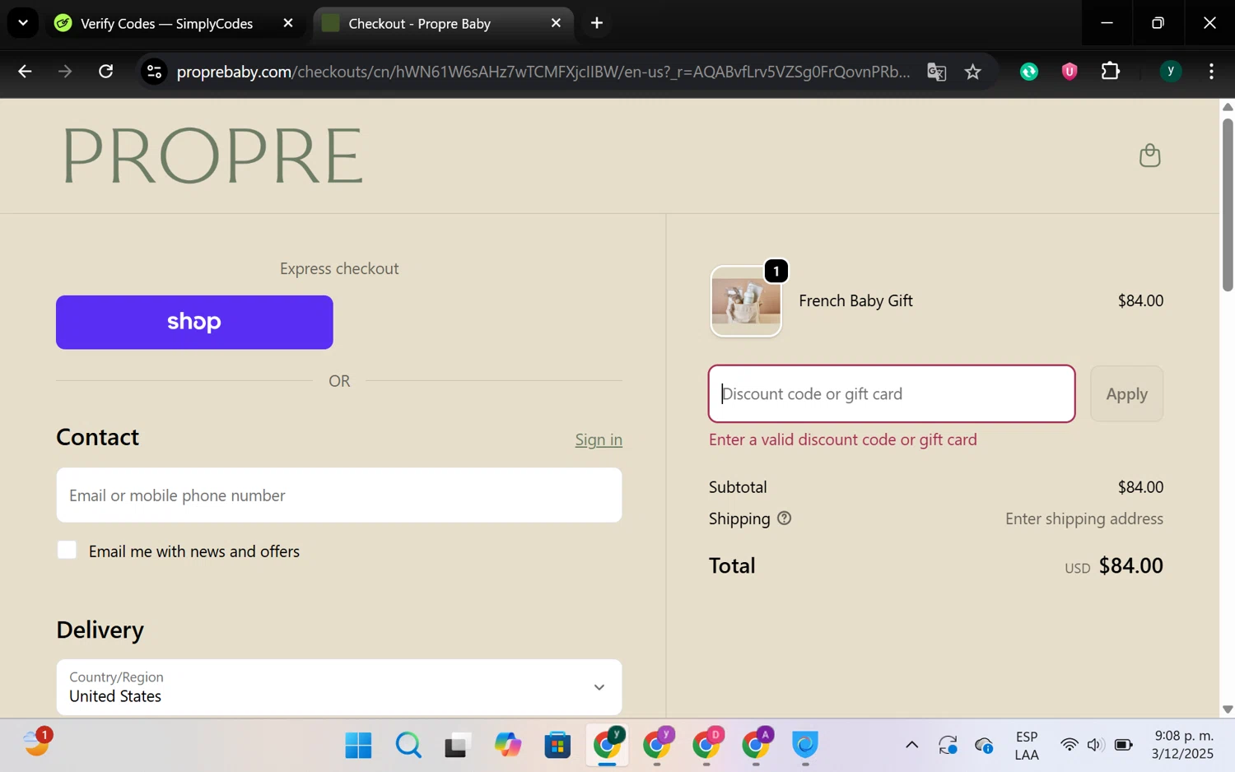Open the weather widget with notification badge
Viewport: 1235px width, 772px height.
[37, 742]
